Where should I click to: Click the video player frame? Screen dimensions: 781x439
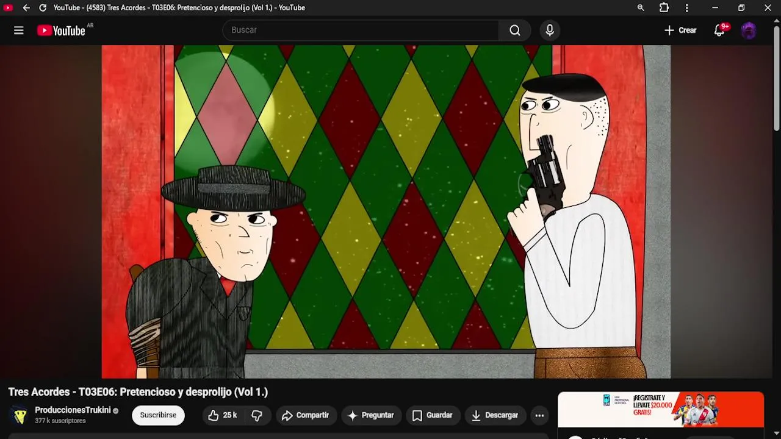click(x=386, y=212)
